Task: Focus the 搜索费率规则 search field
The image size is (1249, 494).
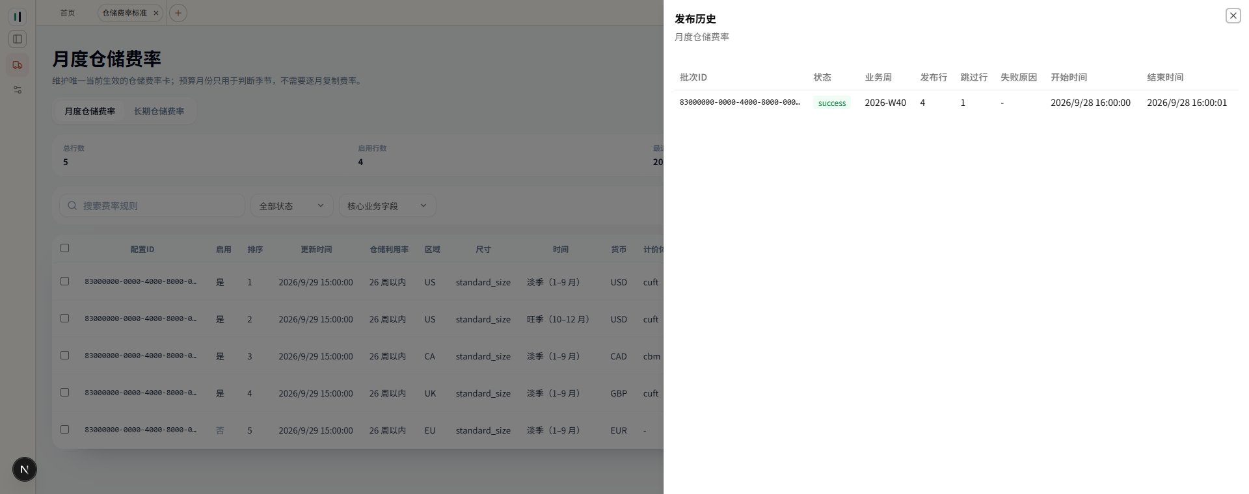Action: 152,205
